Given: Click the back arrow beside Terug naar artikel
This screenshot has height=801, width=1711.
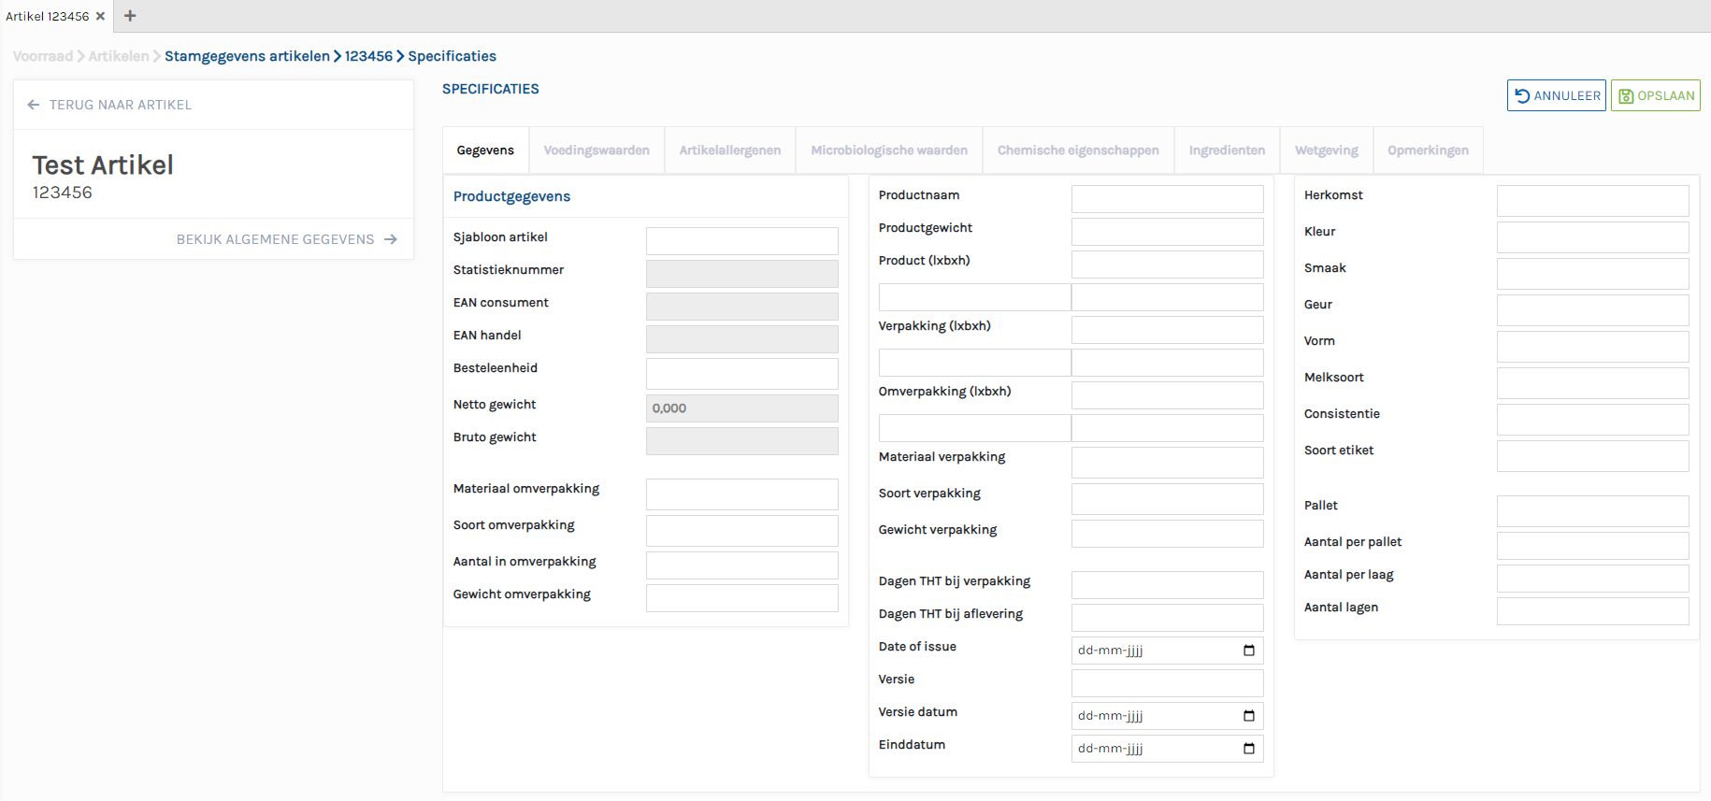Looking at the screenshot, I should [34, 105].
